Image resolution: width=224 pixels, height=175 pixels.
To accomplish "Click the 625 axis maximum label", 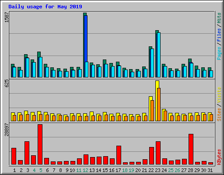I will click(x=7, y=84).
